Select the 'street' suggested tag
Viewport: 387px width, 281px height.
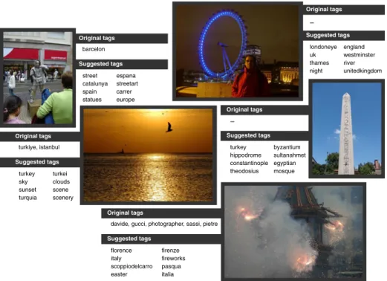[90, 76]
